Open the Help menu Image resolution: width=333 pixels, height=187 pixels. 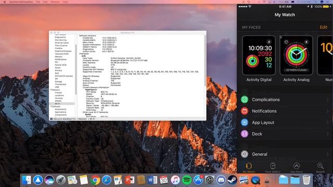[65, 2]
